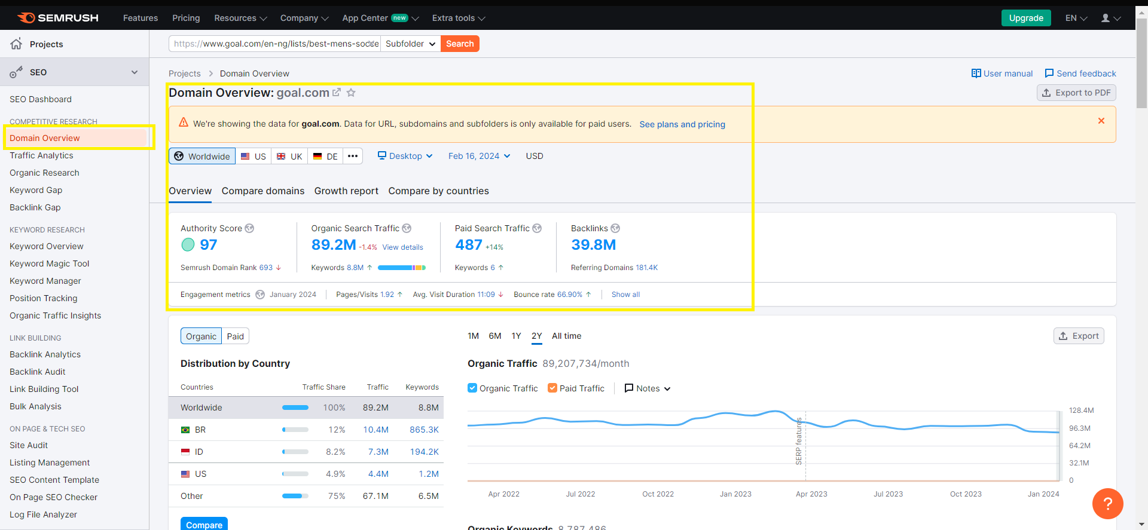Click the Indonesia flag in country table
Viewport: 1148px width, 530px height.
pos(185,452)
